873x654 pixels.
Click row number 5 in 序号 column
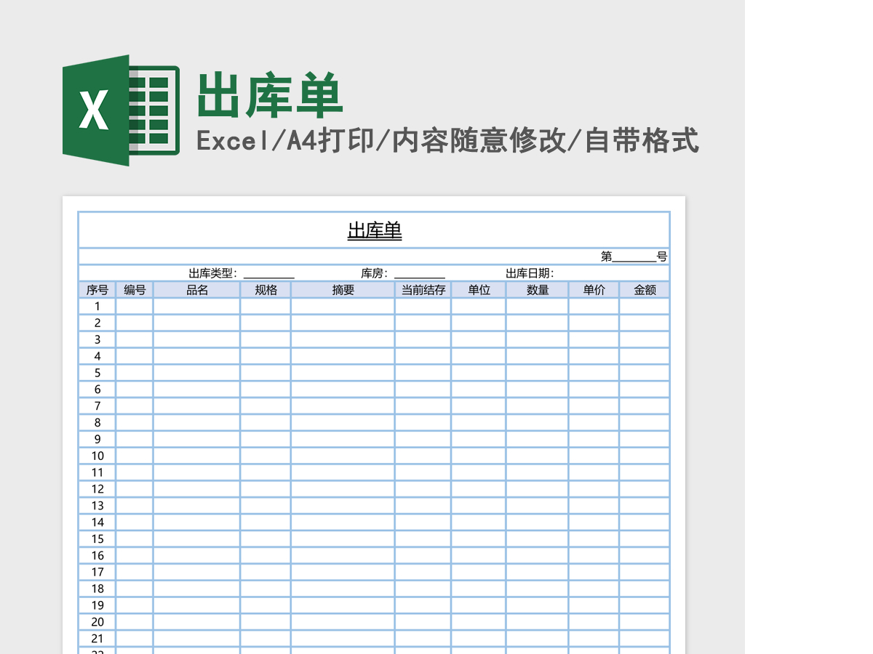(97, 373)
